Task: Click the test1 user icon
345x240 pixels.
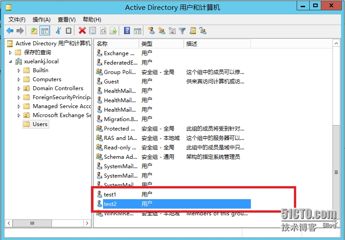Action: 99,194
